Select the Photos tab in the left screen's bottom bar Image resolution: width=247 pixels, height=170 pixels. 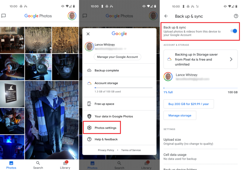[11, 165]
